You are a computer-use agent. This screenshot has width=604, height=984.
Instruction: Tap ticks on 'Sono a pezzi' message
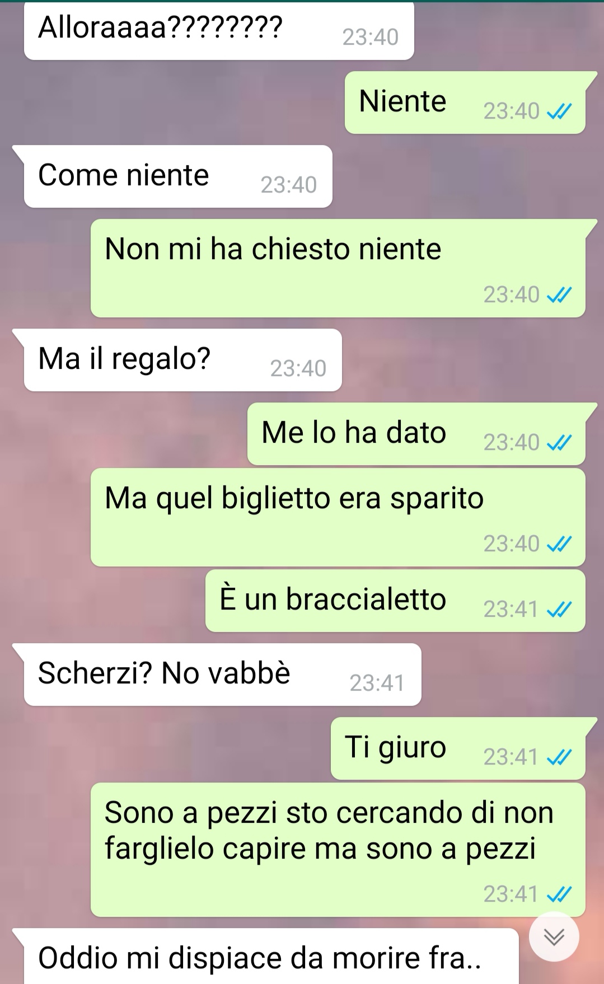(559, 894)
